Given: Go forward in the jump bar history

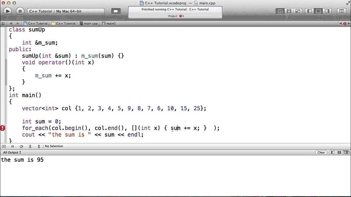Looking at the screenshot, I should tap(18, 24).
